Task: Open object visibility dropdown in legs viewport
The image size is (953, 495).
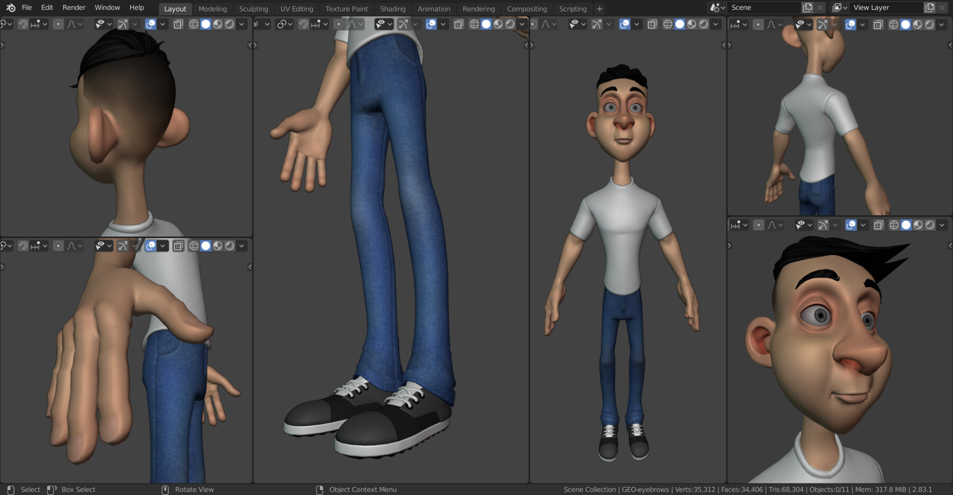Action: pyautogui.click(x=384, y=24)
